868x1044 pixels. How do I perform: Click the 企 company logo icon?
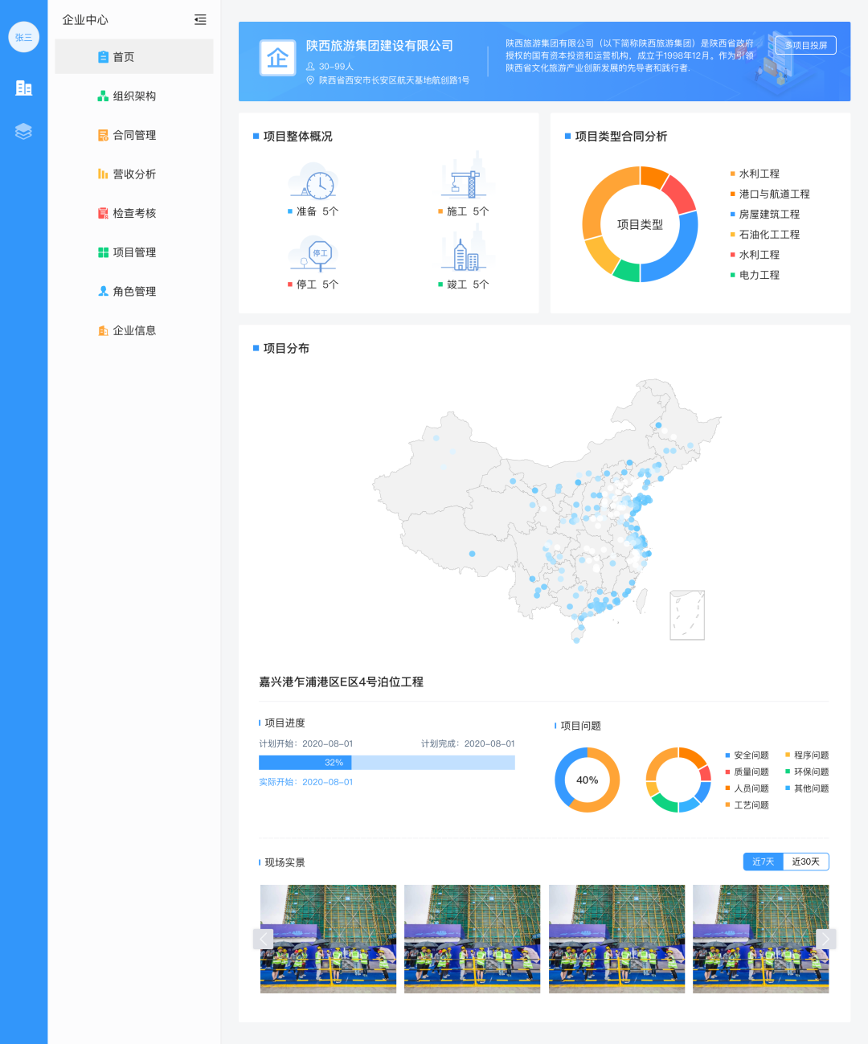[x=277, y=59]
